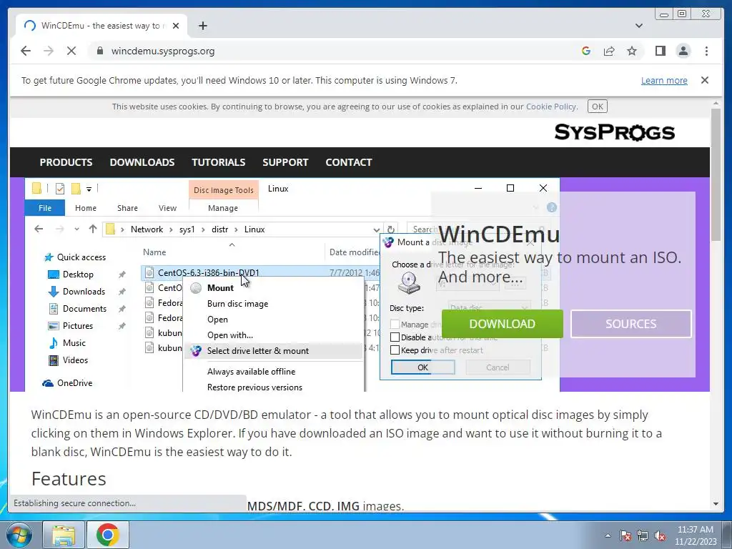Viewport: 732px width, 549px height.
Task: Click the Chrome taskbar icon
Action: [107, 535]
